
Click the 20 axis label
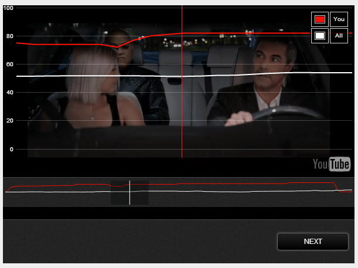pyautogui.click(x=9, y=120)
